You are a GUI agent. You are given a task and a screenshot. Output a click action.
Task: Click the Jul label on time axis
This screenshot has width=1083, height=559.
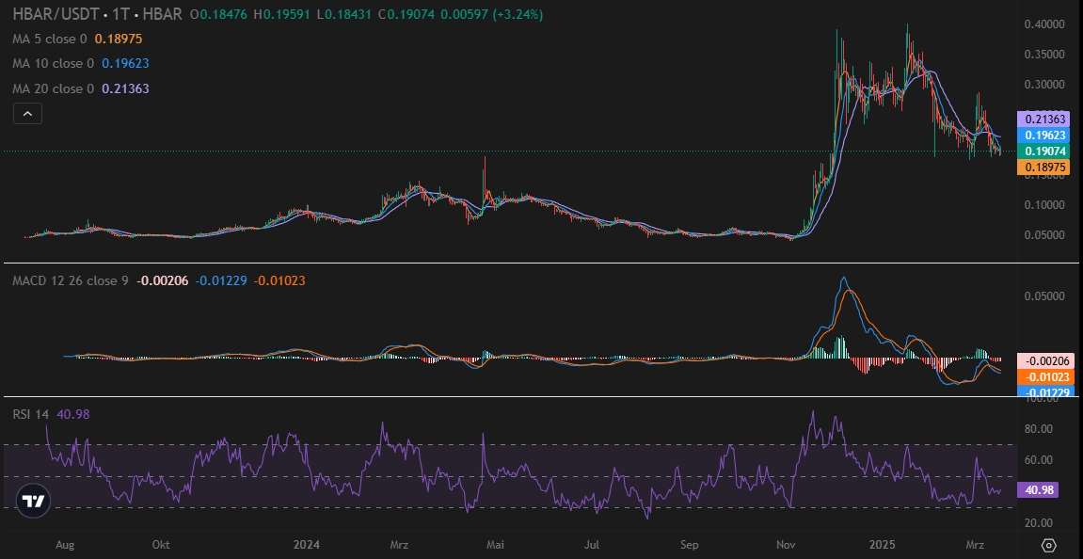592,545
